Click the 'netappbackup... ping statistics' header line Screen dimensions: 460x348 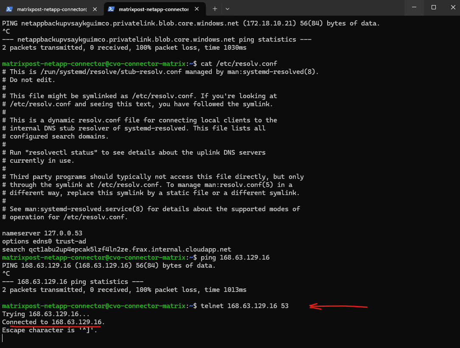(x=157, y=40)
